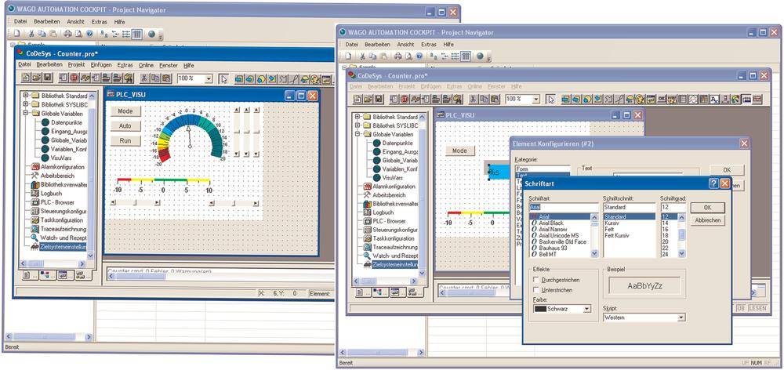Select the Meter element tool in CoDeSys toolbar

(x=735, y=99)
